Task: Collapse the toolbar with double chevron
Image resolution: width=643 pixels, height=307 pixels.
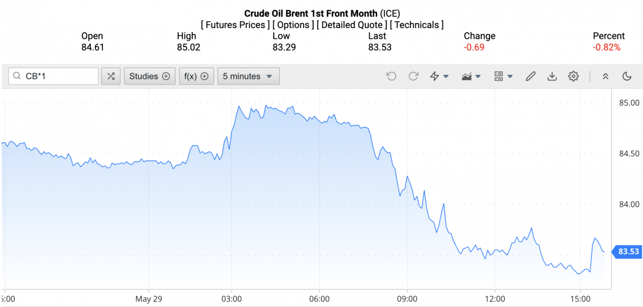Action: click(x=605, y=76)
